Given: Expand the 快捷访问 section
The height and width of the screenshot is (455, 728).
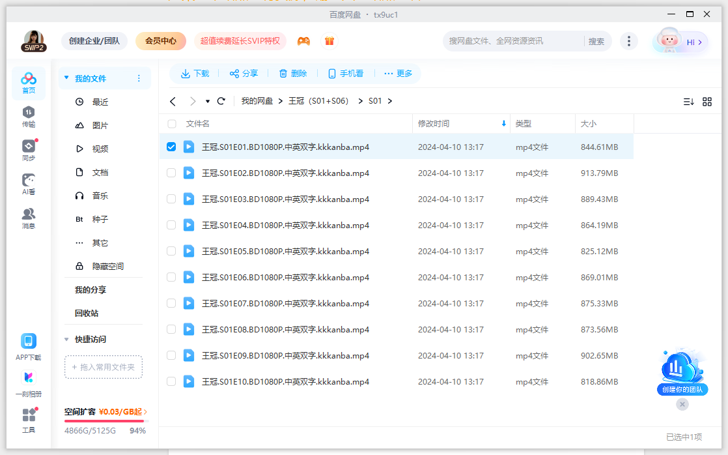Looking at the screenshot, I should 66,339.
